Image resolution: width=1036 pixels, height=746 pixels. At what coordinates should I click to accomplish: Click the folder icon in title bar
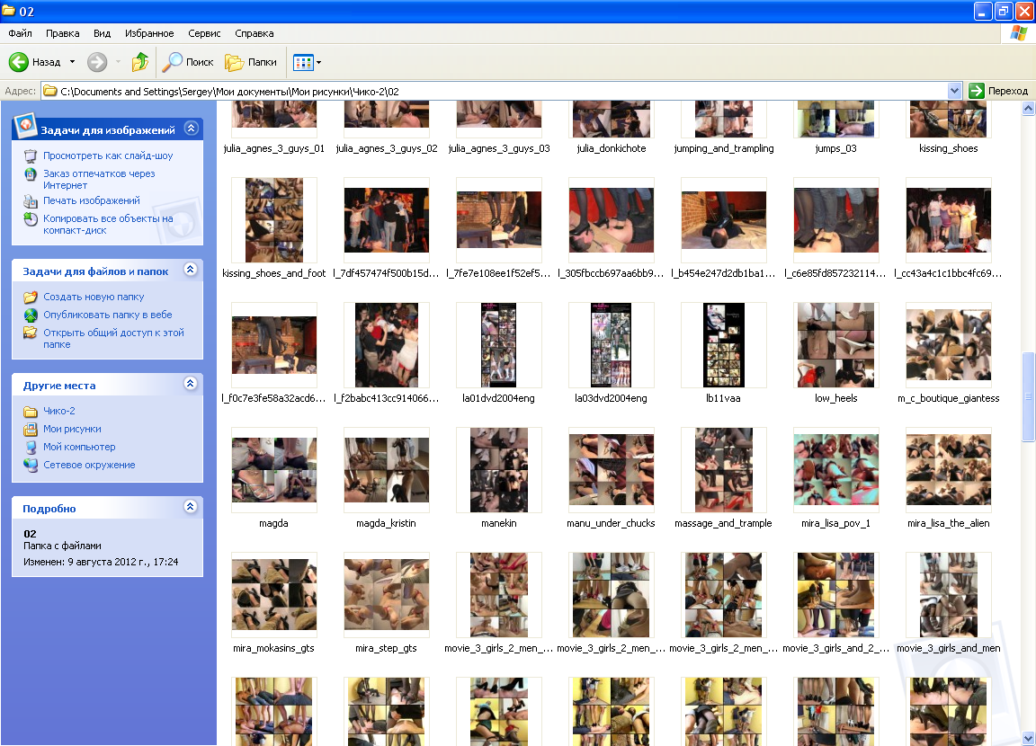pos(9,11)
